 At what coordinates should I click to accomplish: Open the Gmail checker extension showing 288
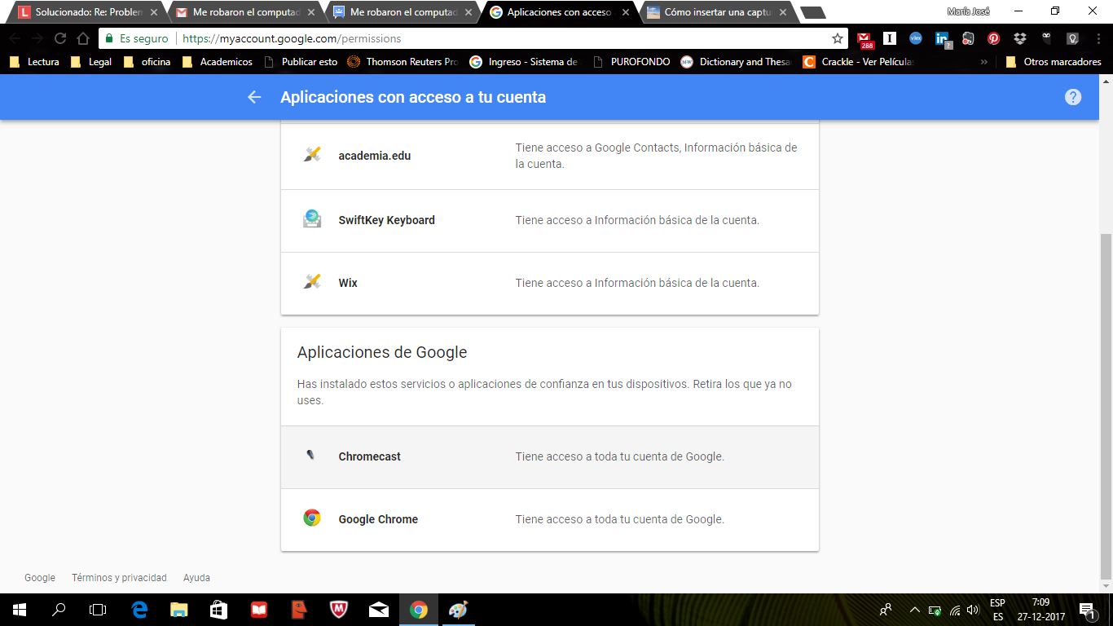pyautogui.click(x=864, y=39)
